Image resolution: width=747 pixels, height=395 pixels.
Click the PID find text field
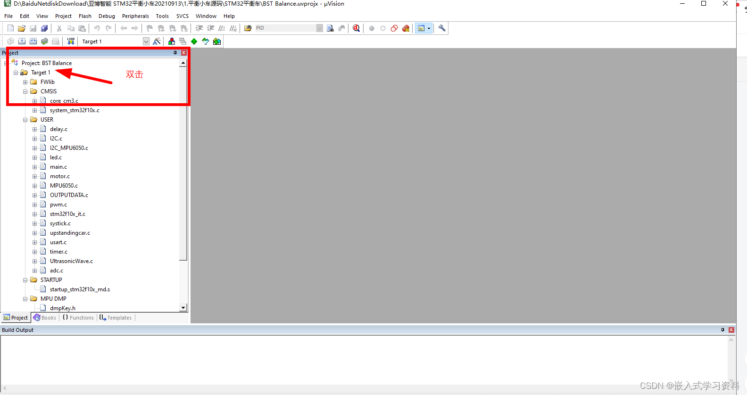(x=285, y=28)
